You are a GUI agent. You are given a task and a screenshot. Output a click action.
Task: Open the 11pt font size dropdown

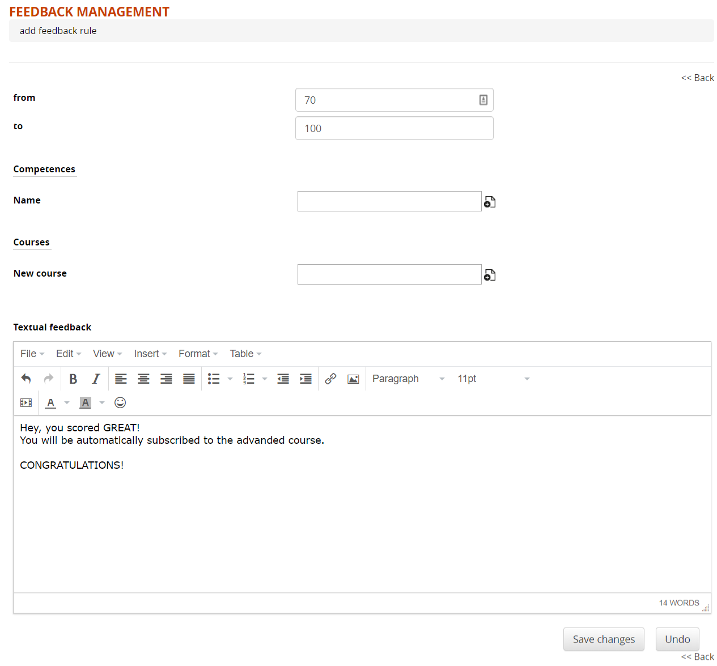pos(493,379)
